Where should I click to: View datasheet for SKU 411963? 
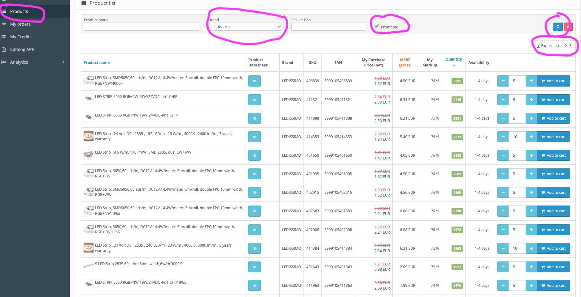tap(255, 286)
